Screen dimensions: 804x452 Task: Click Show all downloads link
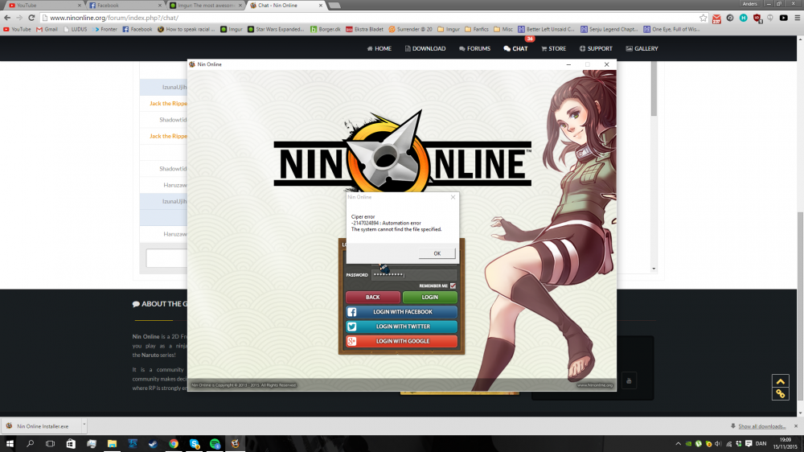(x=760, y=426)
